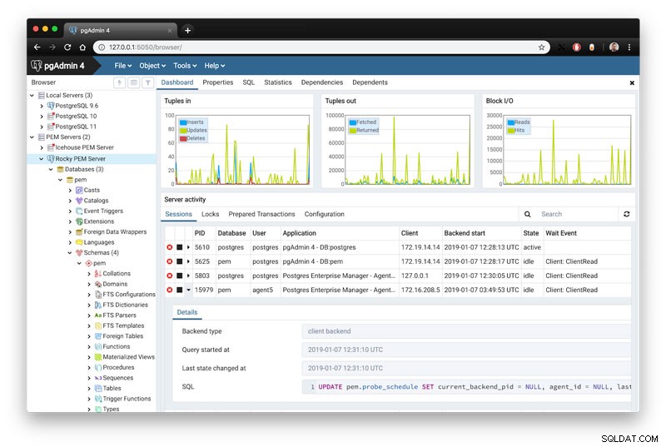The image size is (666, 447).
Task: Collapse the Rocky PEM Server node
Action: click(41, 159)
